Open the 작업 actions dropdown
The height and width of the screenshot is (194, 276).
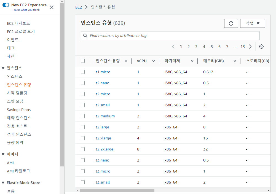252,23
